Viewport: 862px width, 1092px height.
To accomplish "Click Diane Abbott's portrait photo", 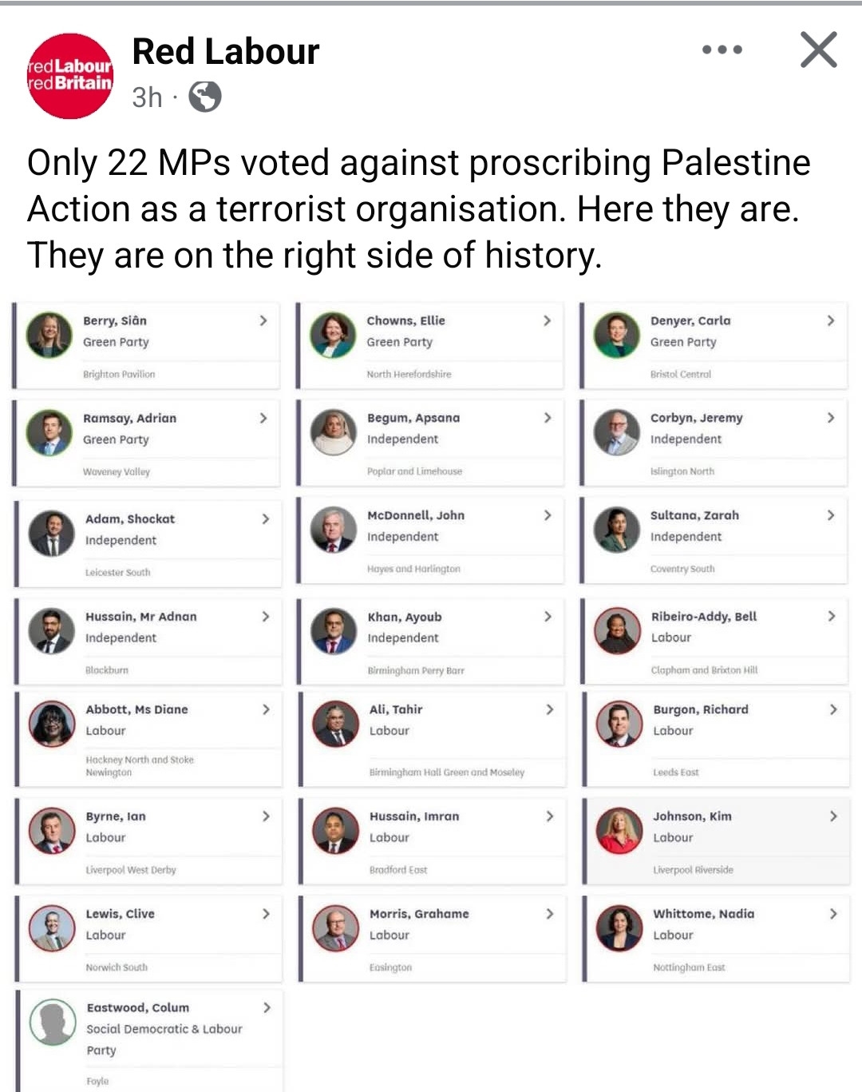I will pyautogui.click(x=52, y=724).
